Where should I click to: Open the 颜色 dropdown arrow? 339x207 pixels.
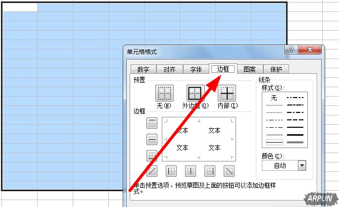302,166
